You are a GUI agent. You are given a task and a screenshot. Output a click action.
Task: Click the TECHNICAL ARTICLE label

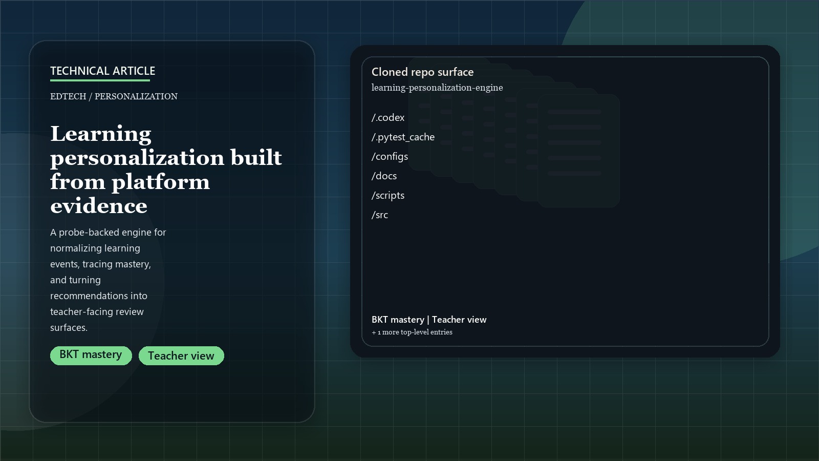pos(102,71)
